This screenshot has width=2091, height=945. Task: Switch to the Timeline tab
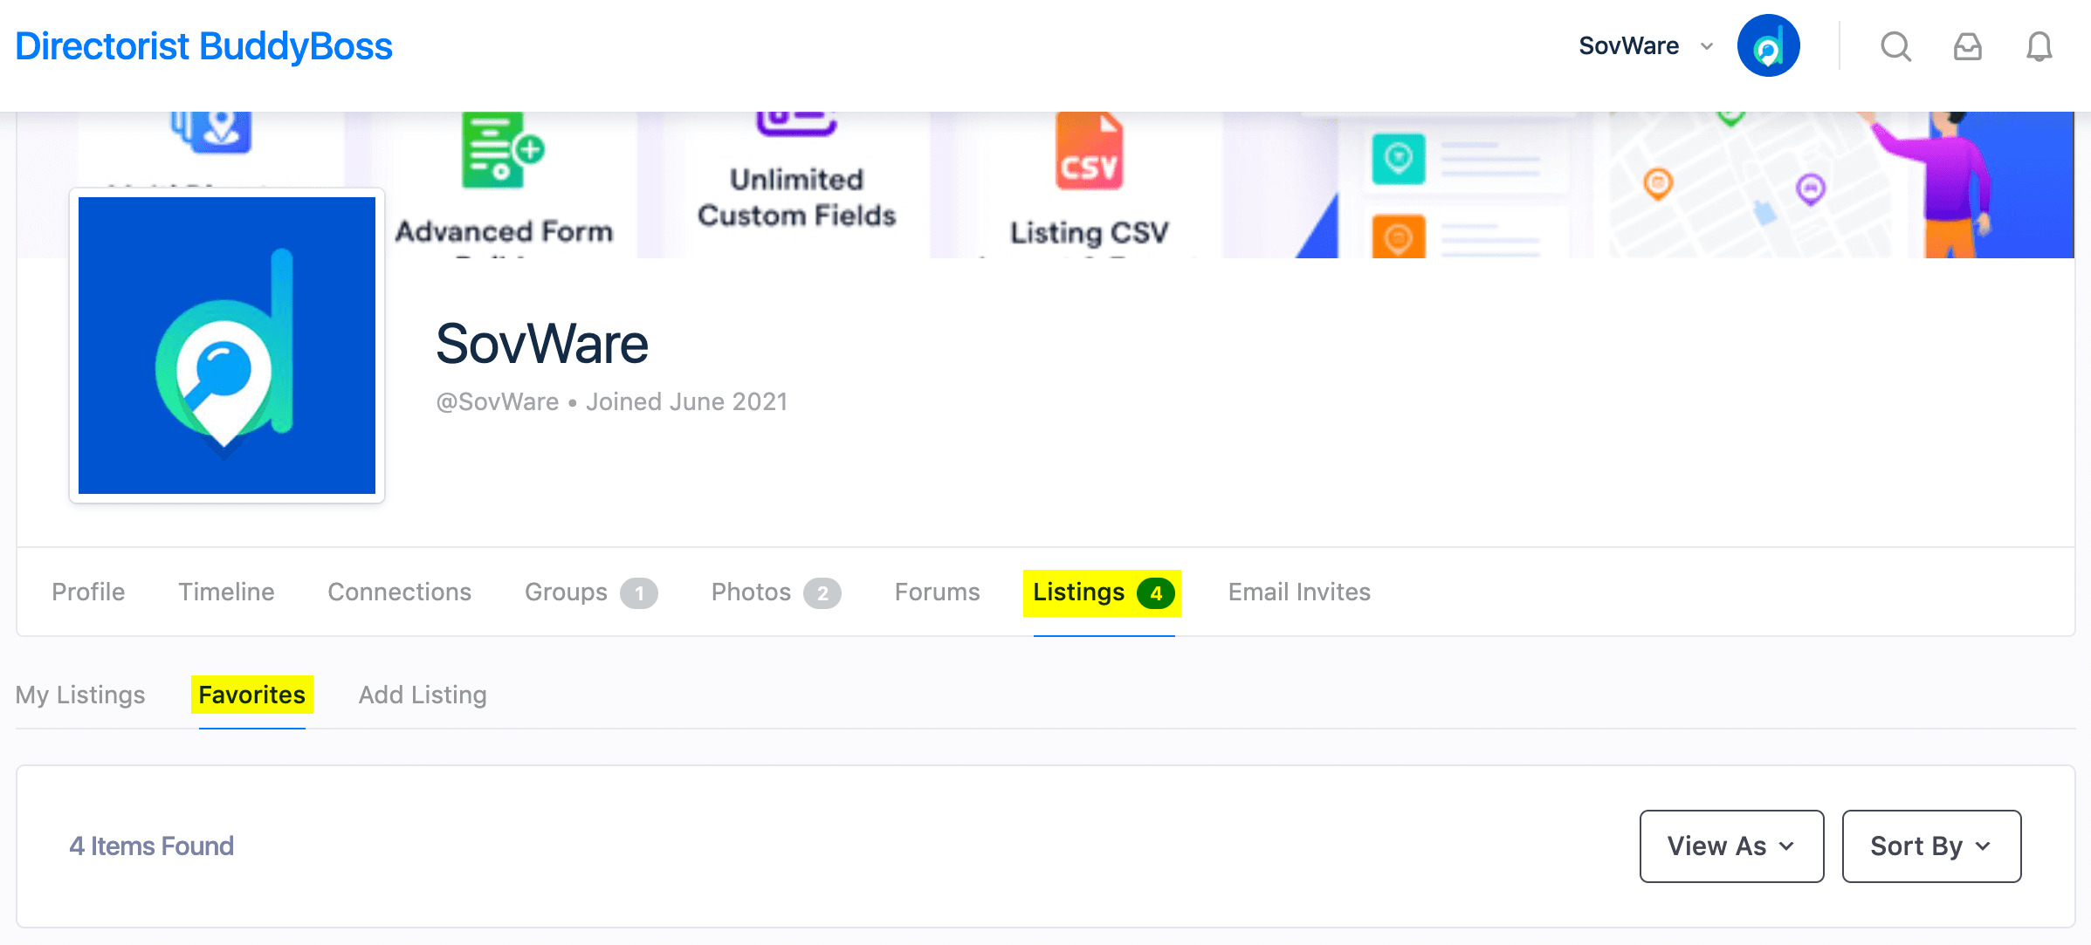point(226,592)
